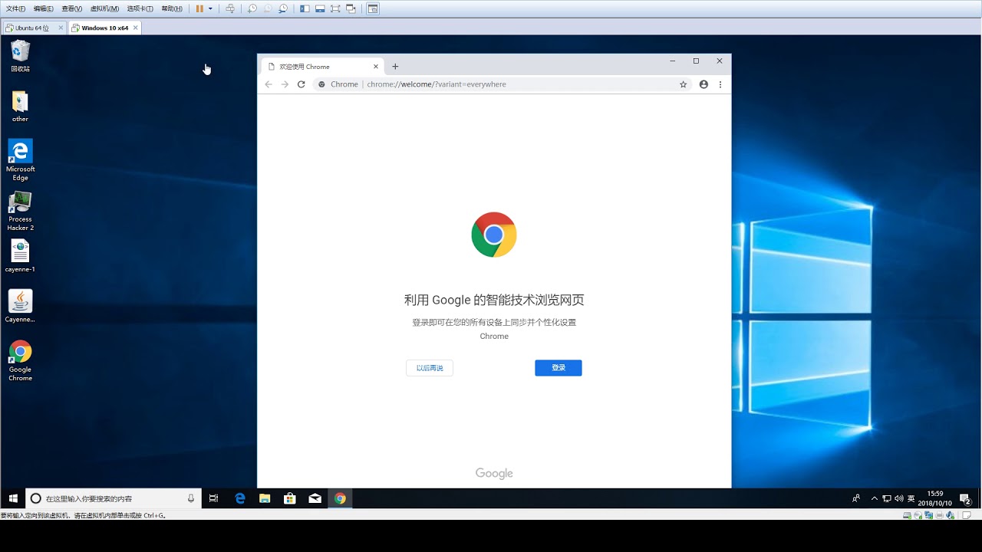Close the Ubuntu 64 位 VM tab
Viewport: 982px width, 552px height.
[61, 28]
